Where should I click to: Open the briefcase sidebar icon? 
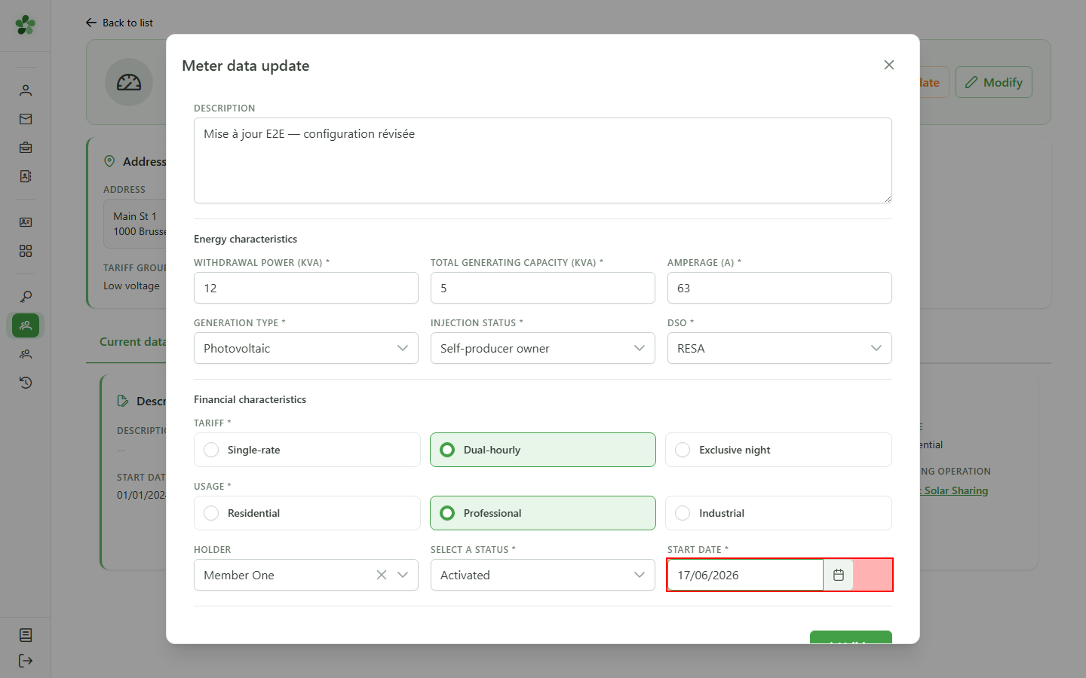click(x=26, y=148)
